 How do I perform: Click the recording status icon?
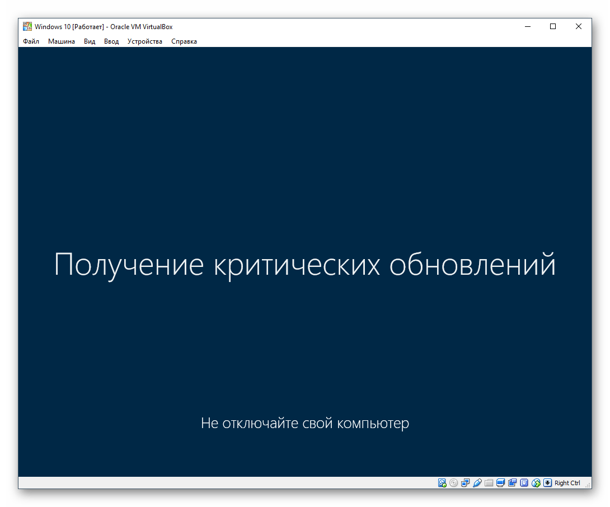point(513,483)
